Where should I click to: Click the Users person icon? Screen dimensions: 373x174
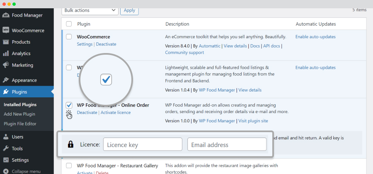point(6,137)
